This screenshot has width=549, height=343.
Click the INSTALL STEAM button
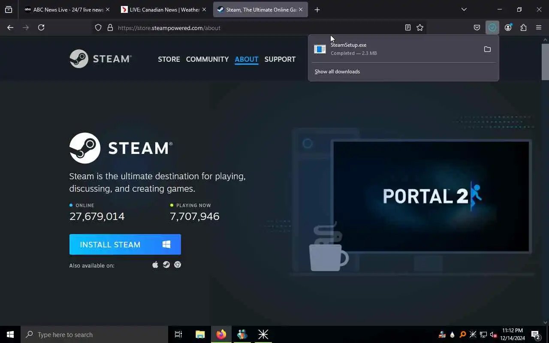pos(125,244)
